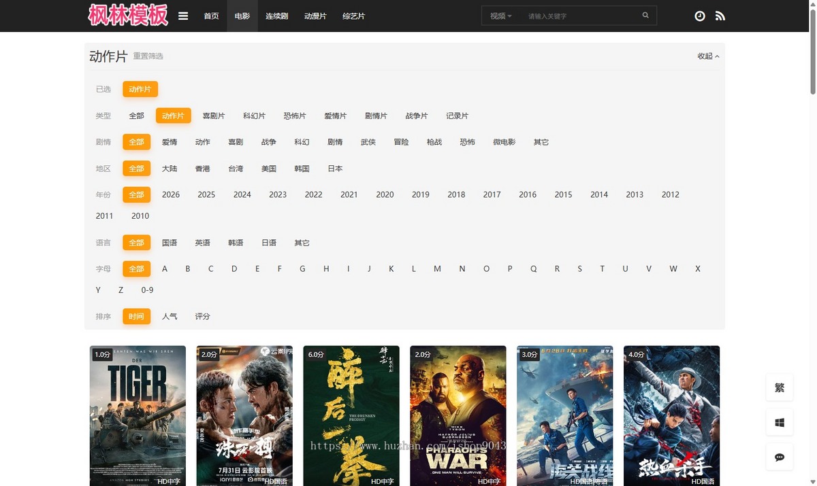Select 记录片 type filter
Image resolution: width=817 pixels, height=486 pixels.
point(457,116)
